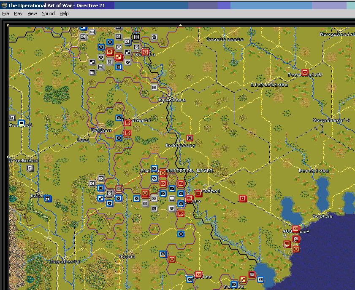Viewport: 355px width, 290px height.
Task: Select the red infantry unit on Soroca
Action: click(145, 52)
